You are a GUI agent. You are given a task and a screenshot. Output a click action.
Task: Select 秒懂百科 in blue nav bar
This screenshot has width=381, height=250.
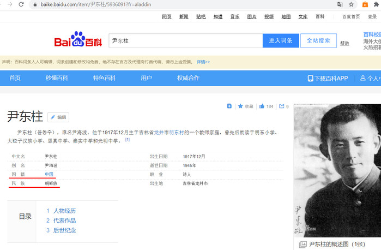click(57, 78)
